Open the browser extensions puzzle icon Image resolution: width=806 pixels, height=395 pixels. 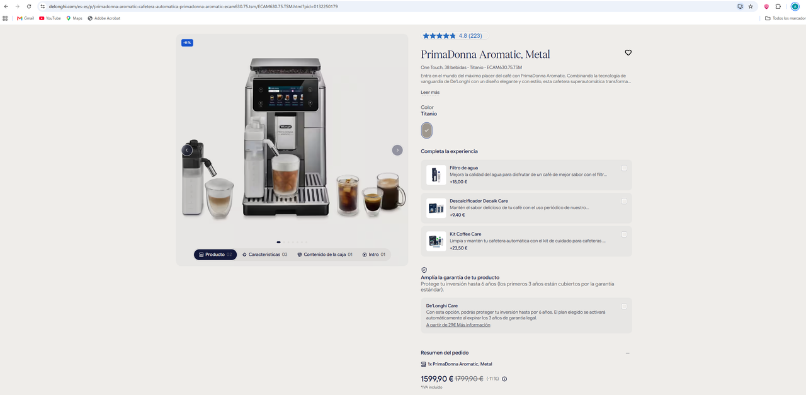click(x=778, y=6)
